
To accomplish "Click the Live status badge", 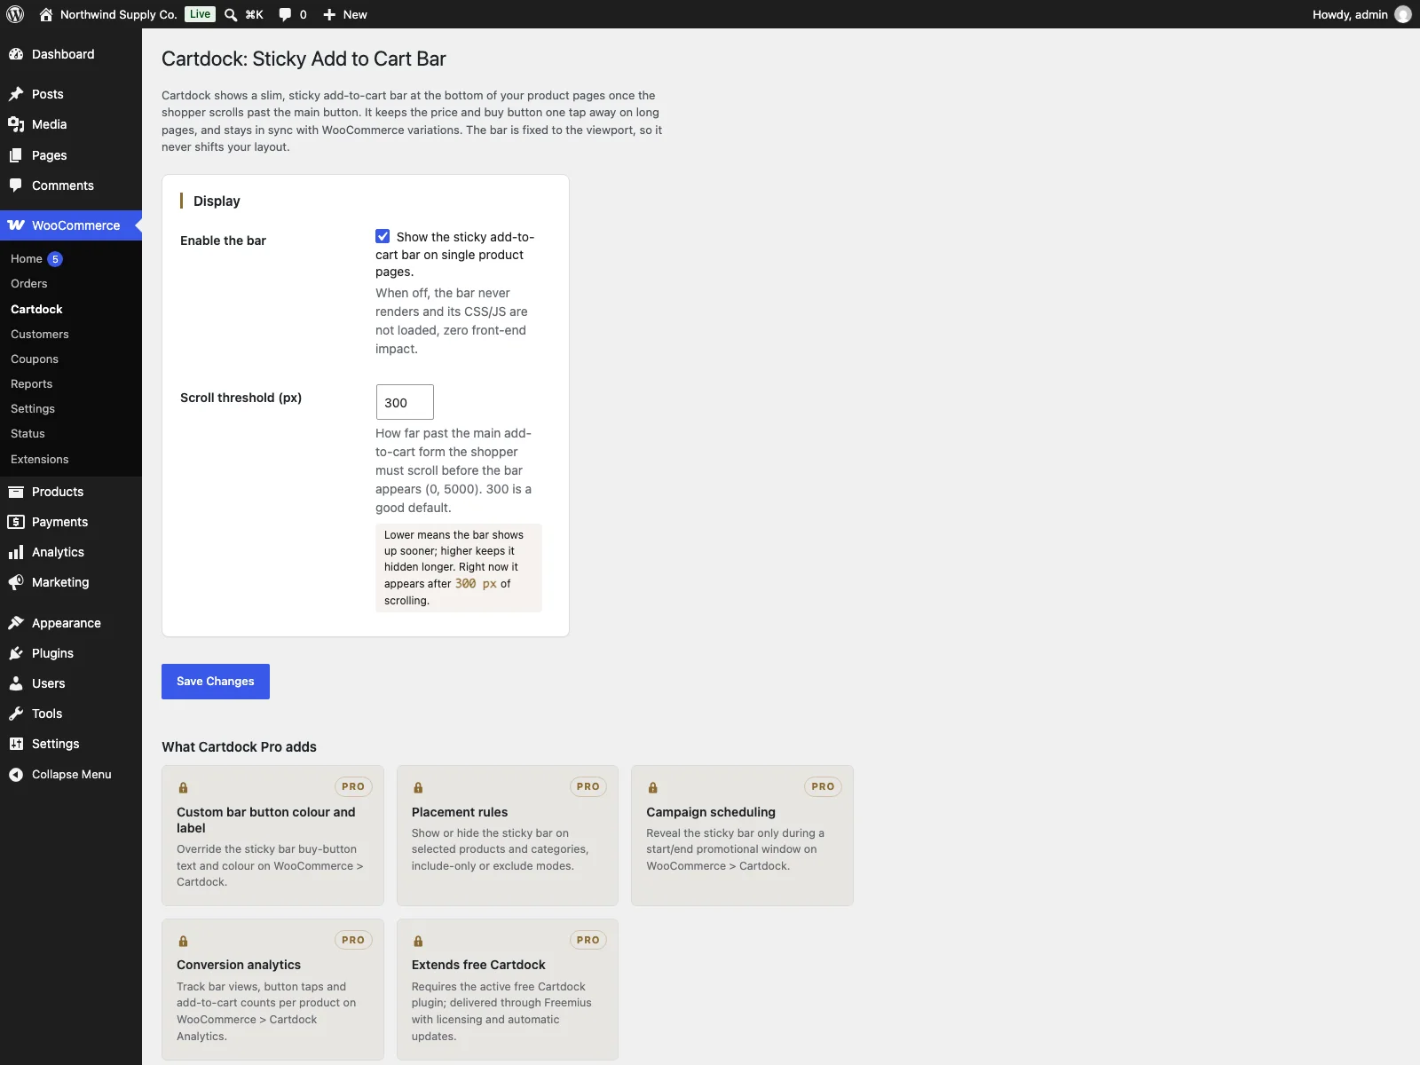I will pos(201,14).
